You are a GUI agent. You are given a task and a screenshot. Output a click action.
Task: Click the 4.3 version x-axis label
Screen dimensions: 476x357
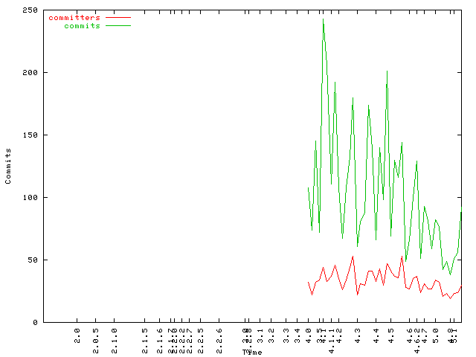(358, 333)
